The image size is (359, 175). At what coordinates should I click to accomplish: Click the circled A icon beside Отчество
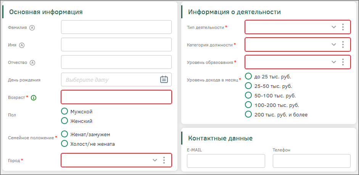tap(32, 63)
